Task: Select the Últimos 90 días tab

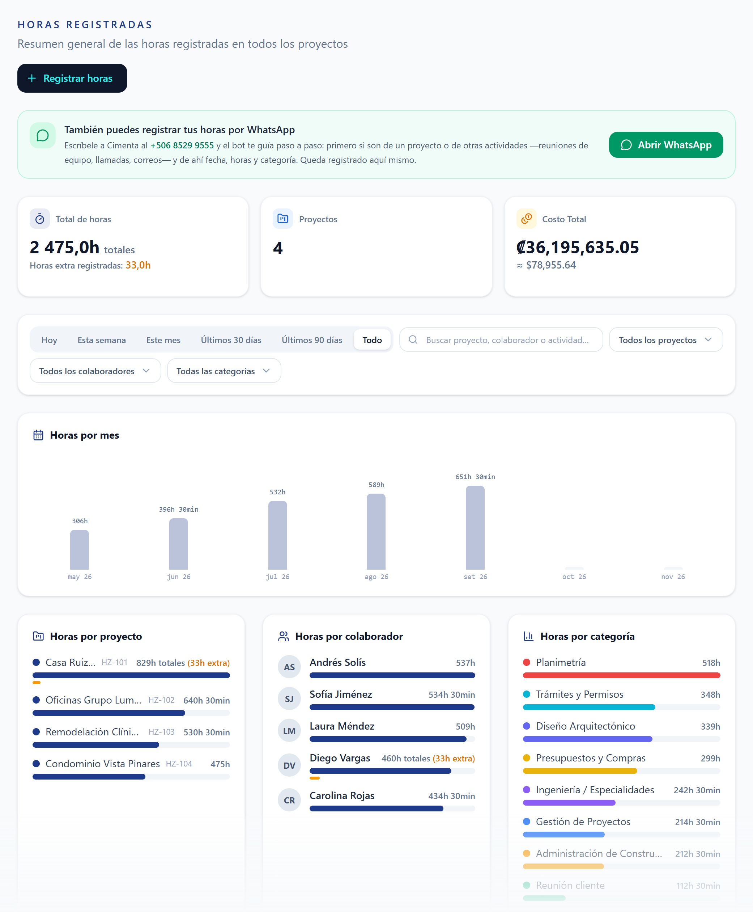Action: click(311, 340)
